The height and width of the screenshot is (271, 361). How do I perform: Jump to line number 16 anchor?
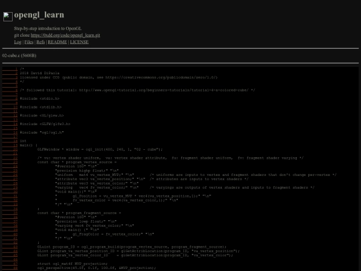click(x=10, y=132)
